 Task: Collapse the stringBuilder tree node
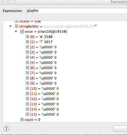[x=11, y=26]
